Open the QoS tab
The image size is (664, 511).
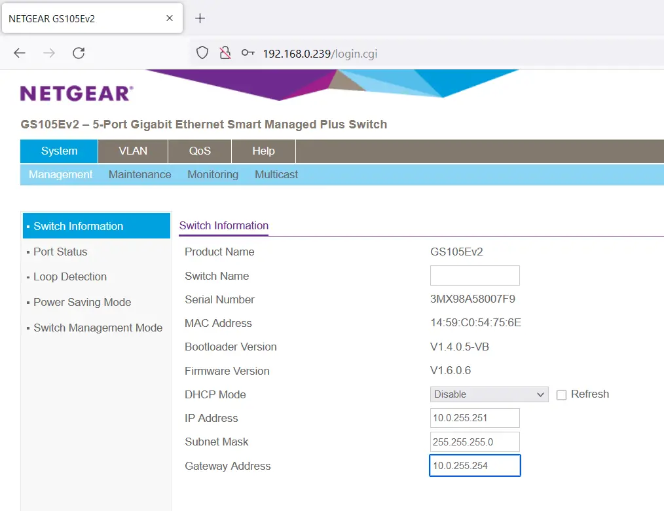[200, 151]
